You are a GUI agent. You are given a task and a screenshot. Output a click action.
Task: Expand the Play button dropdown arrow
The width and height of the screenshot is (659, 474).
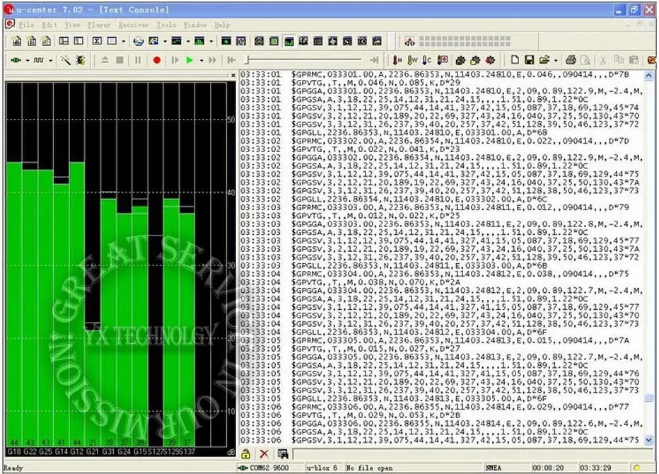pos(202,60)
